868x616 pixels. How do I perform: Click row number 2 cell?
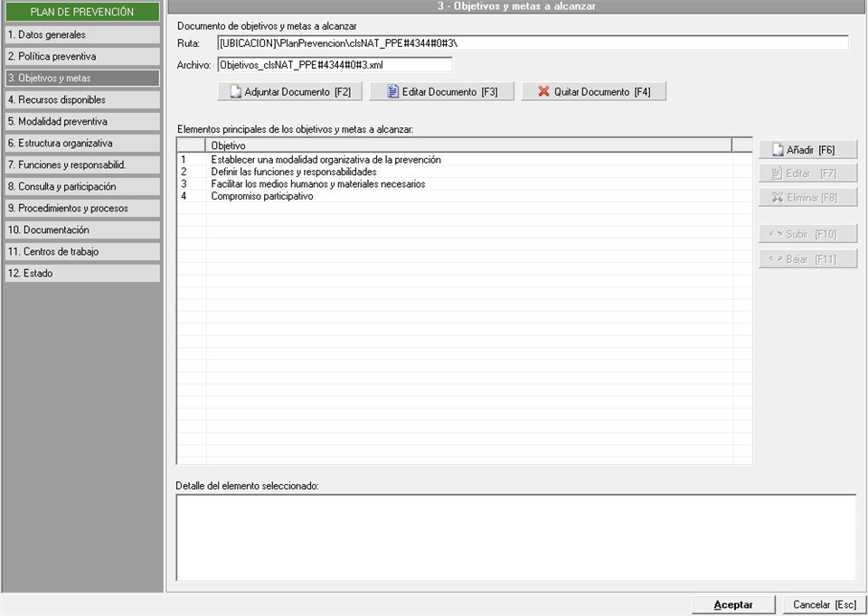(192, 172)
